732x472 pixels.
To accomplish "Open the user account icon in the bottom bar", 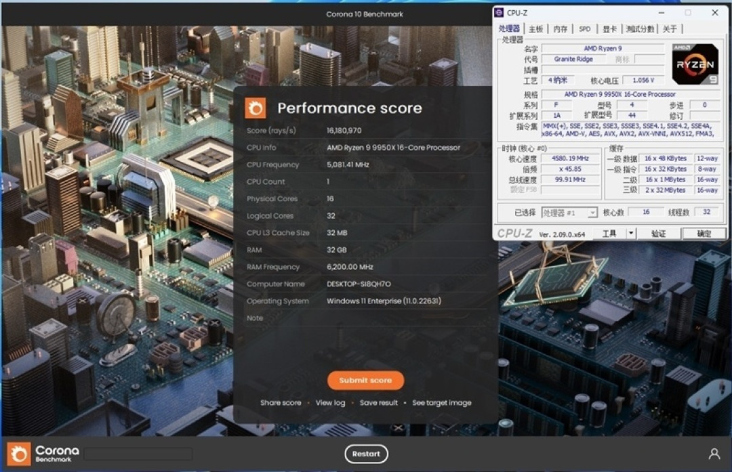I will pos(714,454).
